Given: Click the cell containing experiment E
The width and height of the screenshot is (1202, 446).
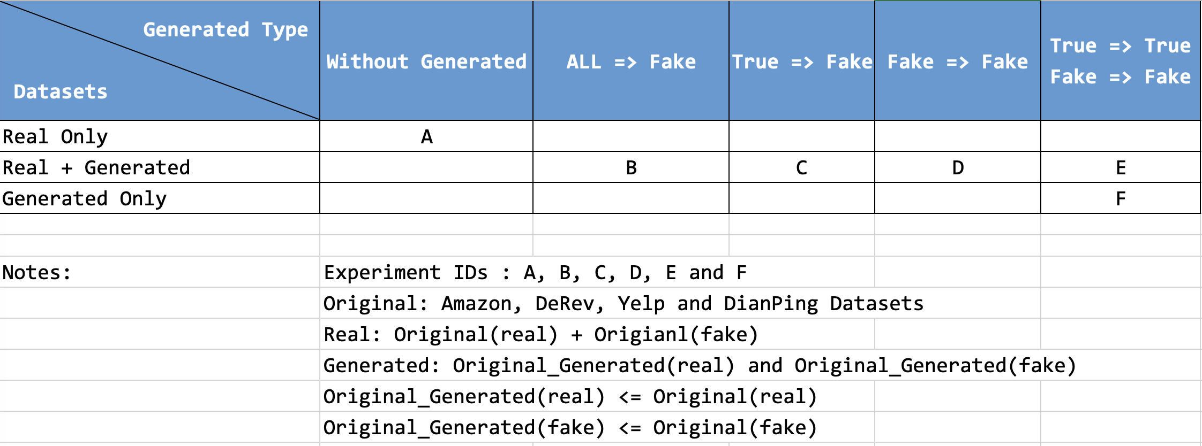Looking at the screenshot, I should pyautogui.click(x=1121, y=167).
